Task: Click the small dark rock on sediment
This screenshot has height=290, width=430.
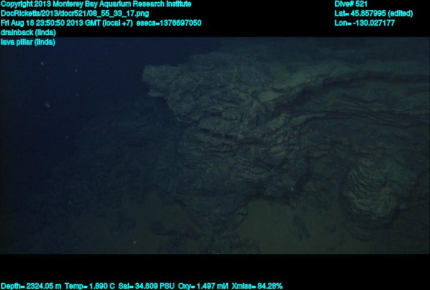Action: click(x=300, y=226)
